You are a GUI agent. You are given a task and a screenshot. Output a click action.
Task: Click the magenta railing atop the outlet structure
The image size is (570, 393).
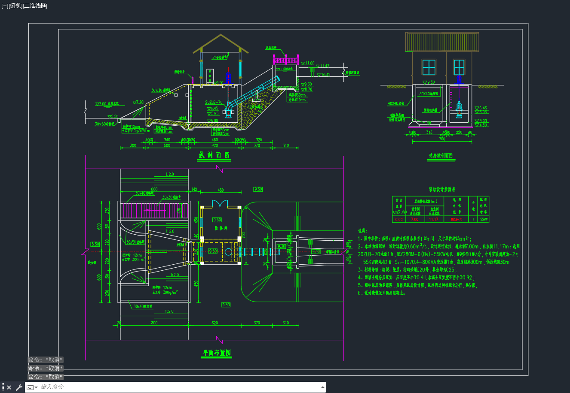[x=286, y=59]
